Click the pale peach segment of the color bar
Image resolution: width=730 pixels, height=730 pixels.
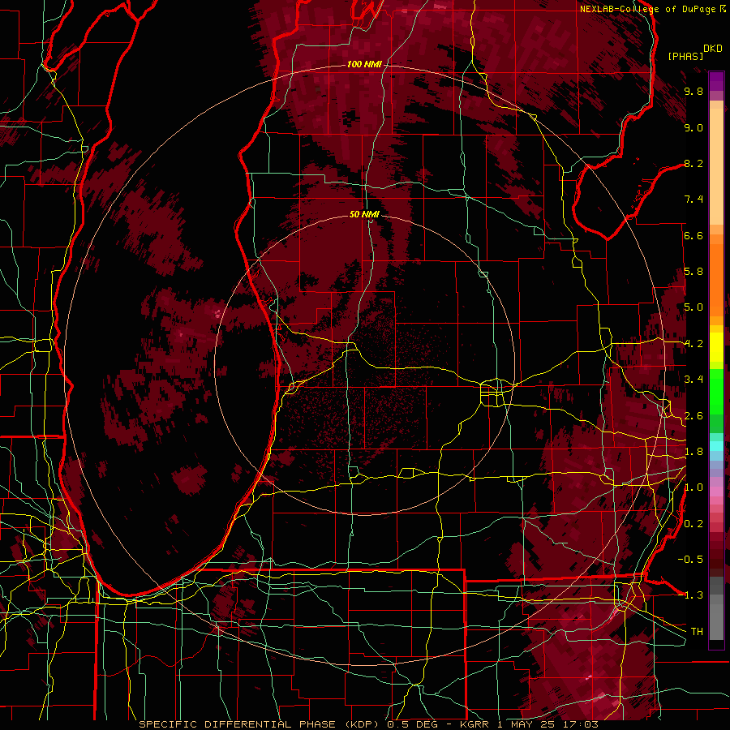tap(716, 168)
